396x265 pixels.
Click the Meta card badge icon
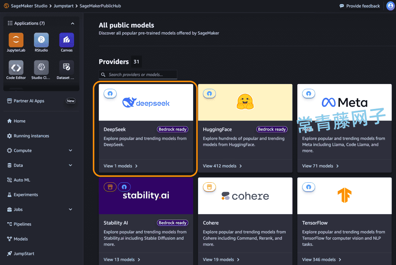tap(309, 94)
